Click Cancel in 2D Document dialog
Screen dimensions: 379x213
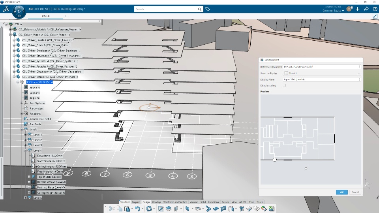pos(355,192)
